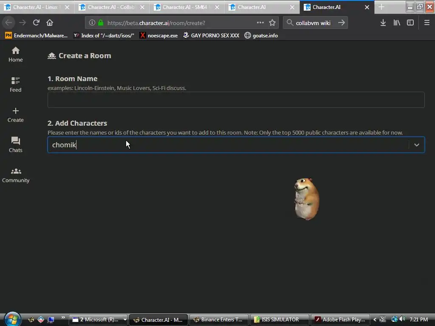Close the Character.AI - Linux tab
The height and width of the screenshot is (326, 435).
point(67,7)
